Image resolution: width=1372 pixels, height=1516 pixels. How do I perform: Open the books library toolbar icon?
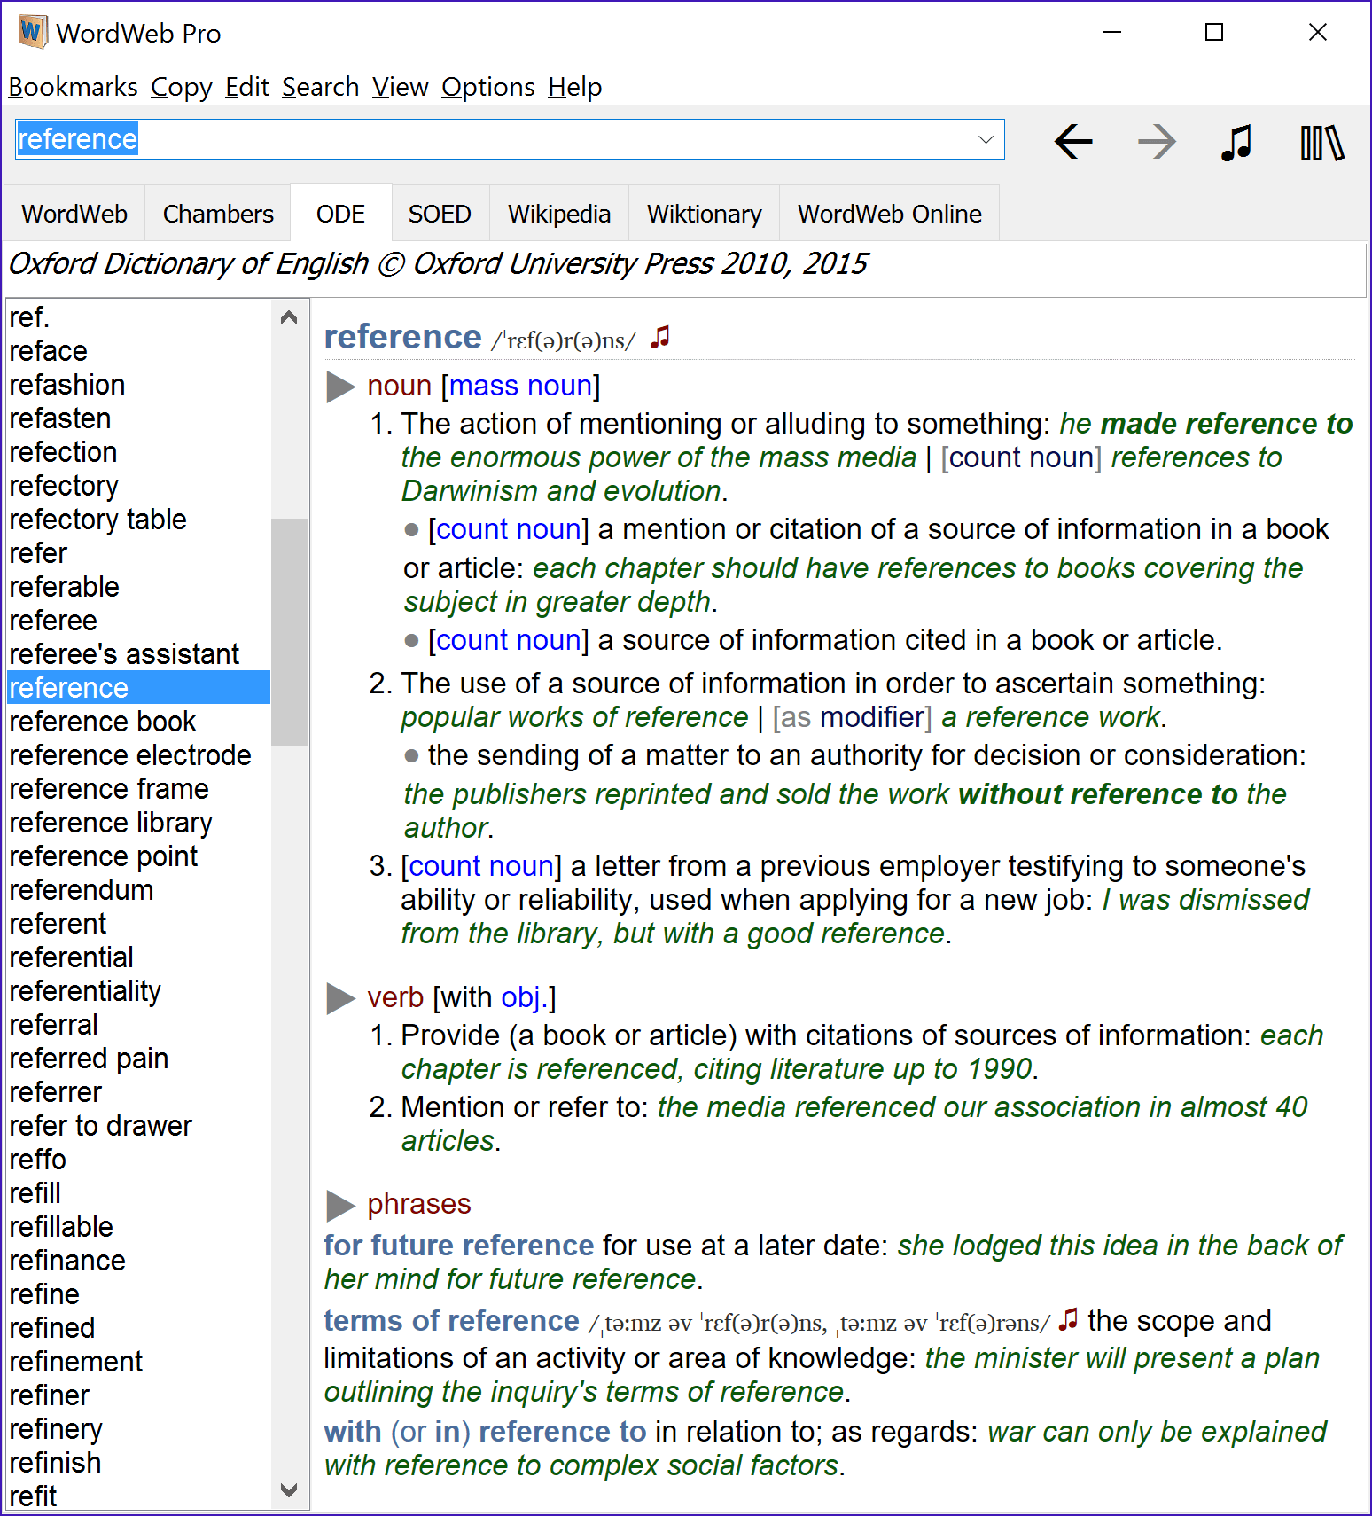pos(1321,142)
